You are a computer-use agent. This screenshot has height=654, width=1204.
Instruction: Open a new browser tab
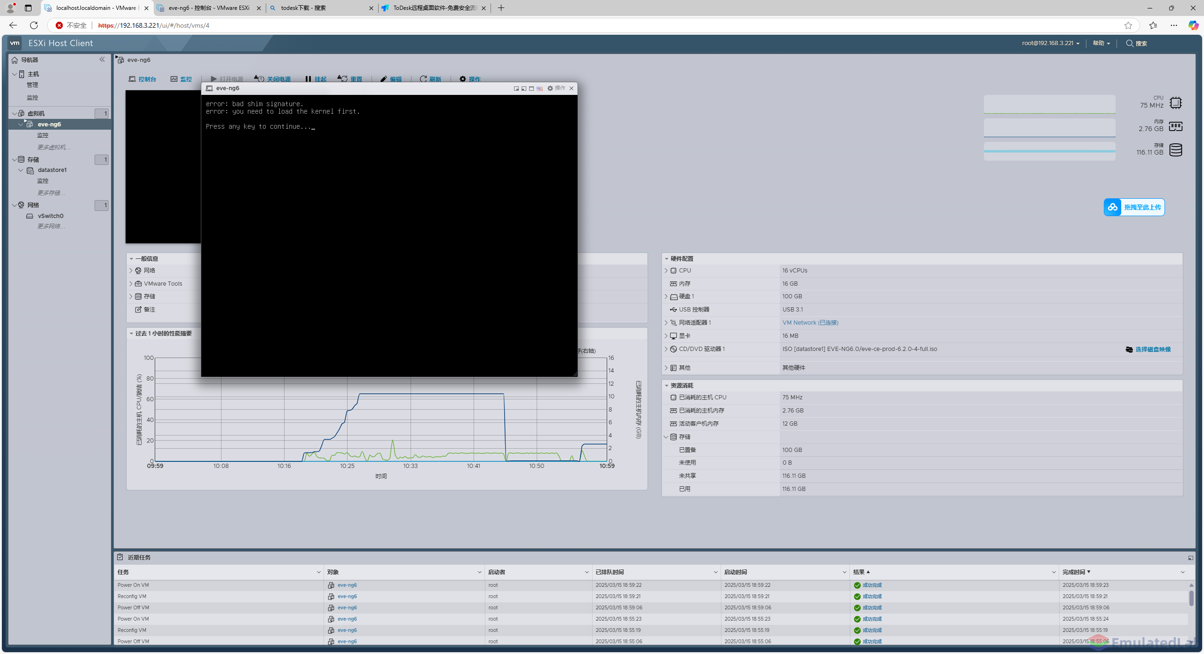(x=501, y=8)
